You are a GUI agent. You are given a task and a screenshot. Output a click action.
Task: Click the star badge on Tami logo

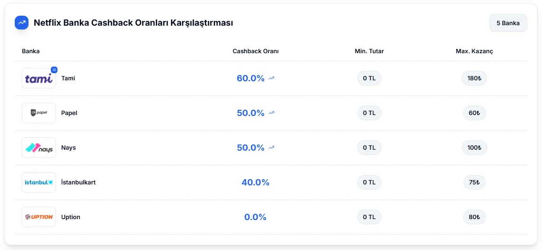pos(54,70)
